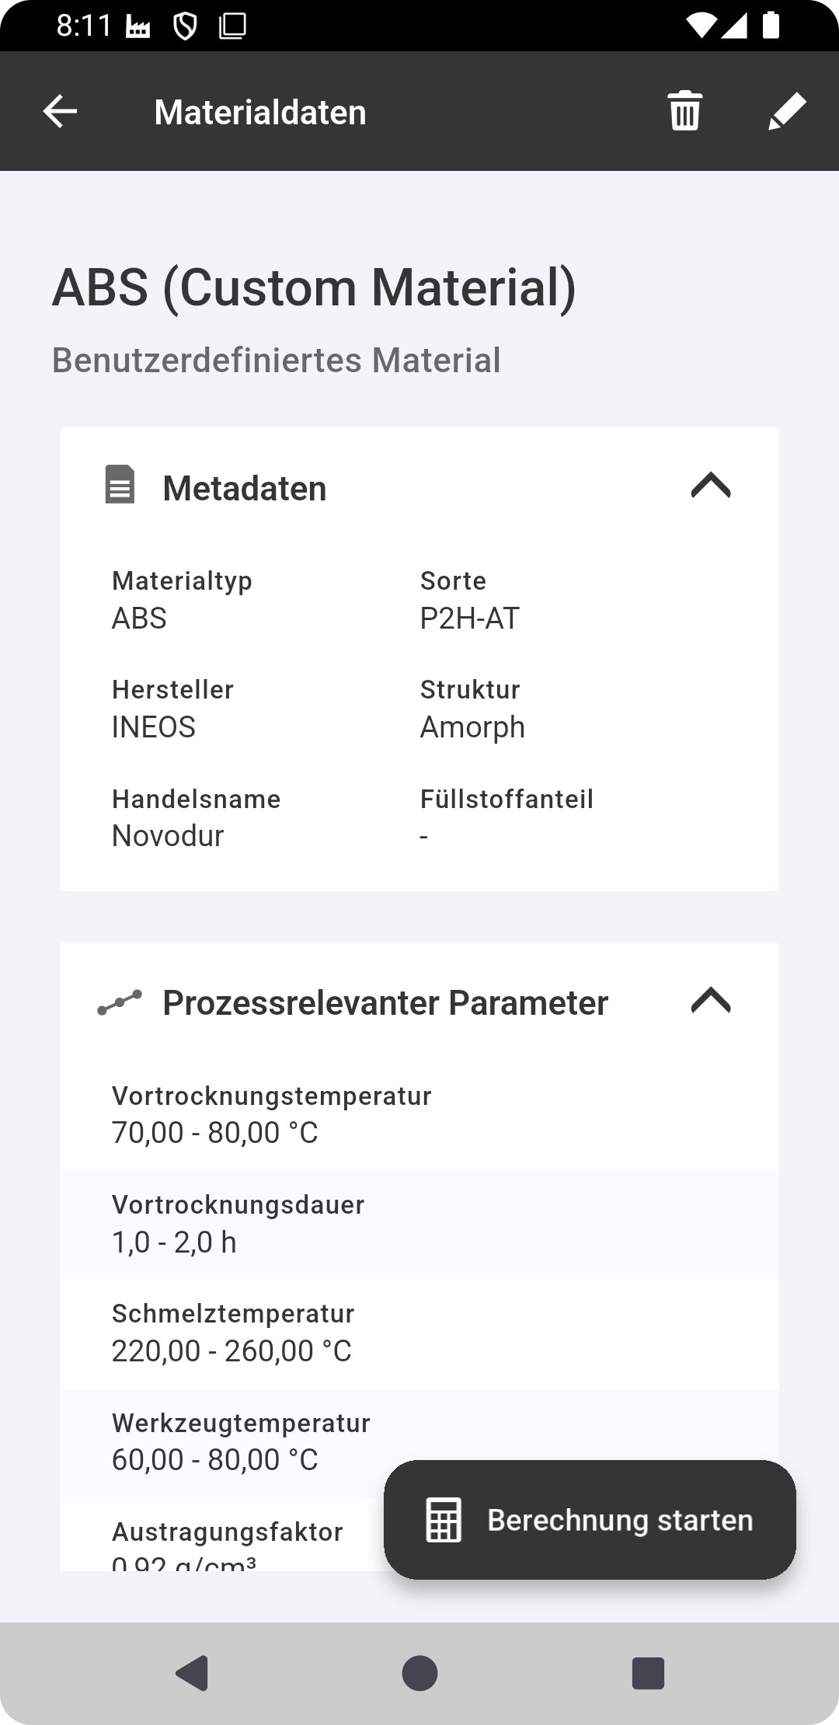Collapse the Metadaten section chevron
Screen dimensions: 839x1725
711,486
